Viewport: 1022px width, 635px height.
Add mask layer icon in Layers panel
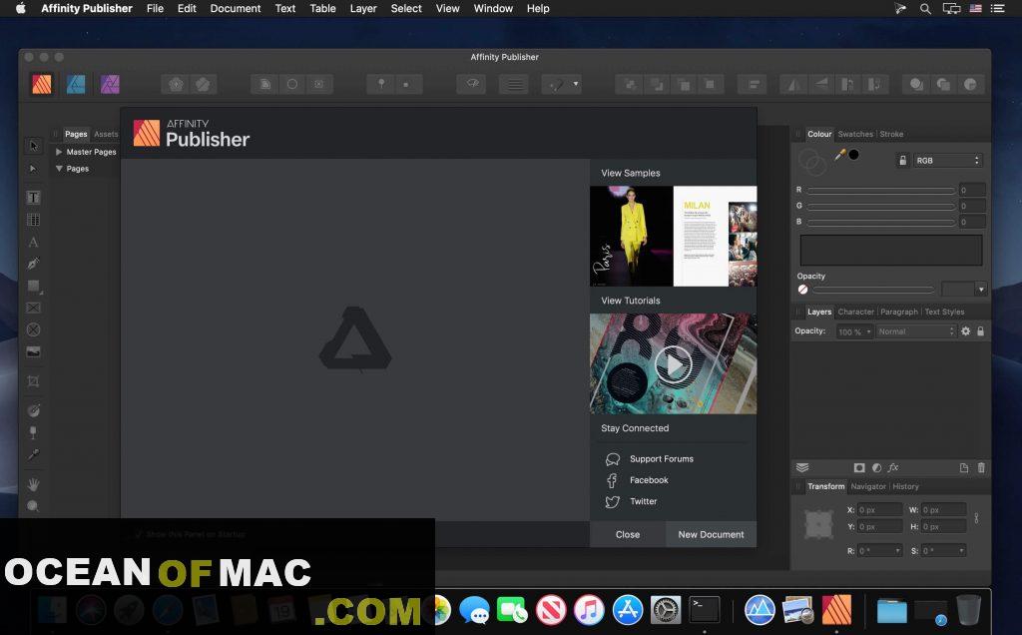tap(859, 467)
